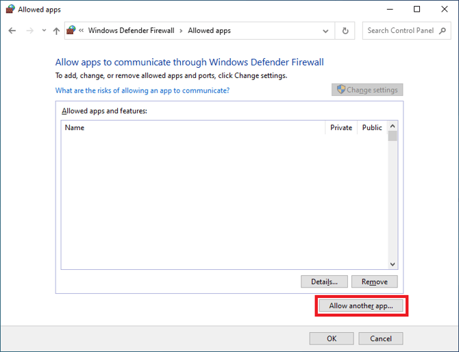The height and width of the screenshot is (352, 459).
Task: Open risks of allowing an app link
Action: (142, 90)
